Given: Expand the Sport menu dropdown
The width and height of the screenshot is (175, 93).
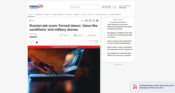Looking at the screenshot, I should pos(51,15).
